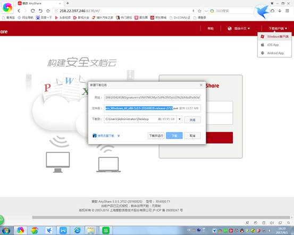Open the WPS app in the taskbar
The height and width of the screenshot is (235, 294).
[x=63, y=230]
